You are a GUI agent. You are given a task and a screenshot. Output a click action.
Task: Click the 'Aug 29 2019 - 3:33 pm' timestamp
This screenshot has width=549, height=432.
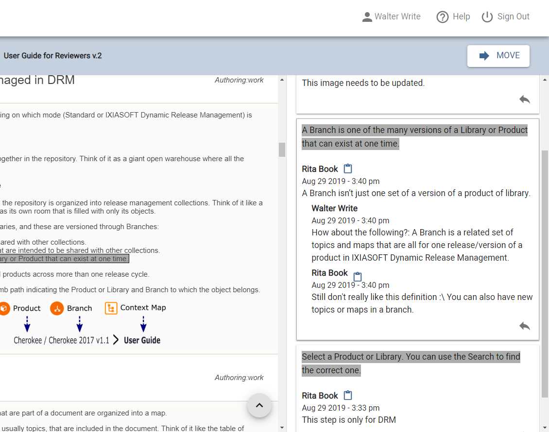(x=341, y=408)
